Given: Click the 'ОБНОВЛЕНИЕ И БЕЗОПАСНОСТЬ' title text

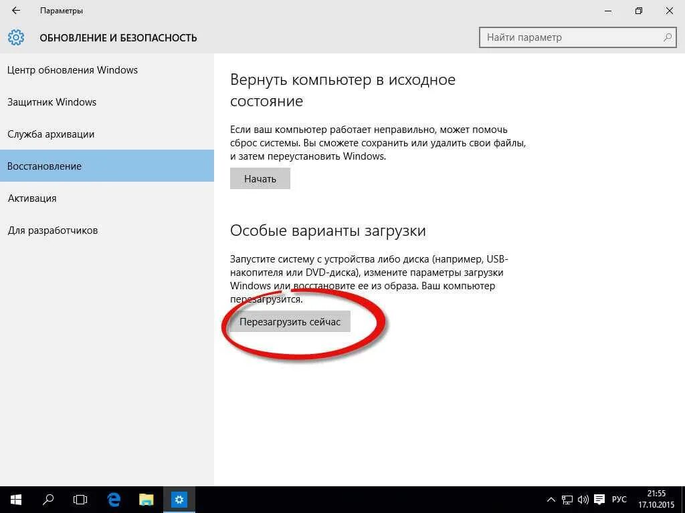Looking at the screenshot, I should (118, 38).
